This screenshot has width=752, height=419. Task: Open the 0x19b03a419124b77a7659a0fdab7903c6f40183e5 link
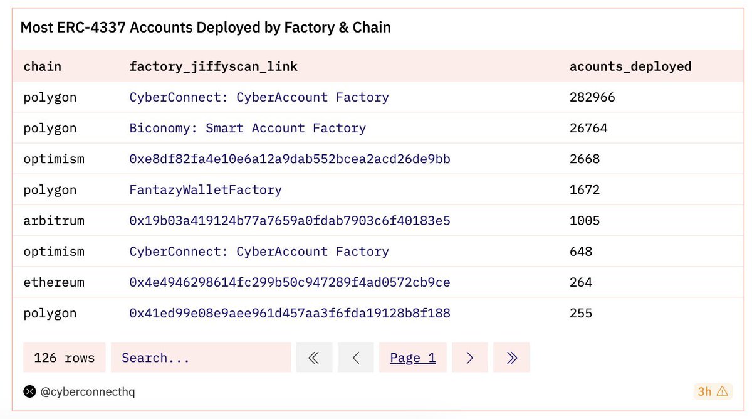[290, 220]
